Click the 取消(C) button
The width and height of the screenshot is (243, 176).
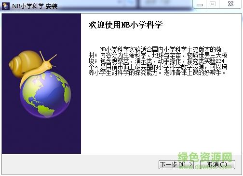[217, 164]
